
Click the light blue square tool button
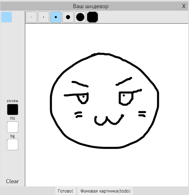(7, 17)
